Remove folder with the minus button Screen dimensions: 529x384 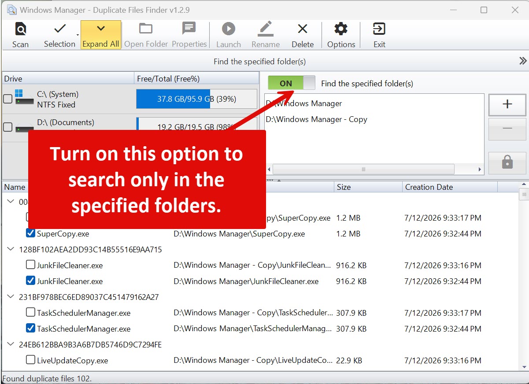coord(507,129)
